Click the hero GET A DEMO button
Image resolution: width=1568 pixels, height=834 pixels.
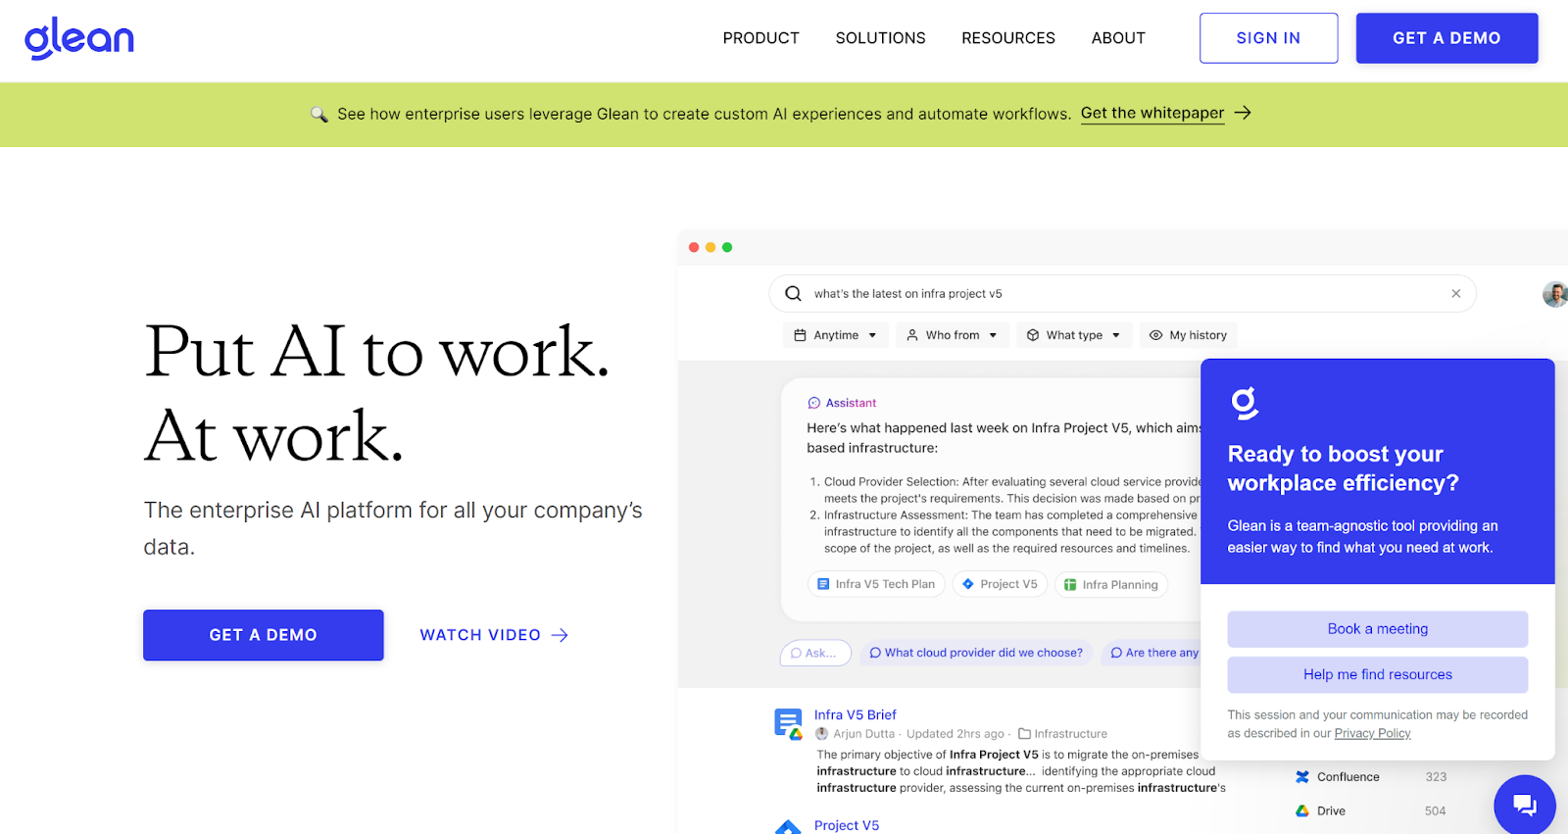pos(263,635)
